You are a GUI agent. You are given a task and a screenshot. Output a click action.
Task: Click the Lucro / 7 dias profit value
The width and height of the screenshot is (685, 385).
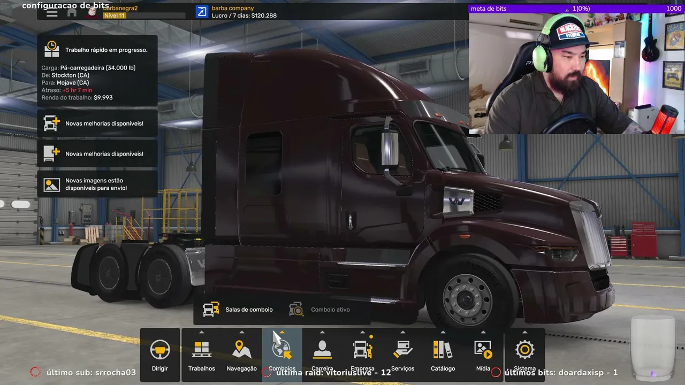(244, 16)
